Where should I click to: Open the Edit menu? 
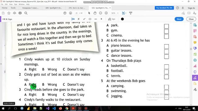(6, 4)
